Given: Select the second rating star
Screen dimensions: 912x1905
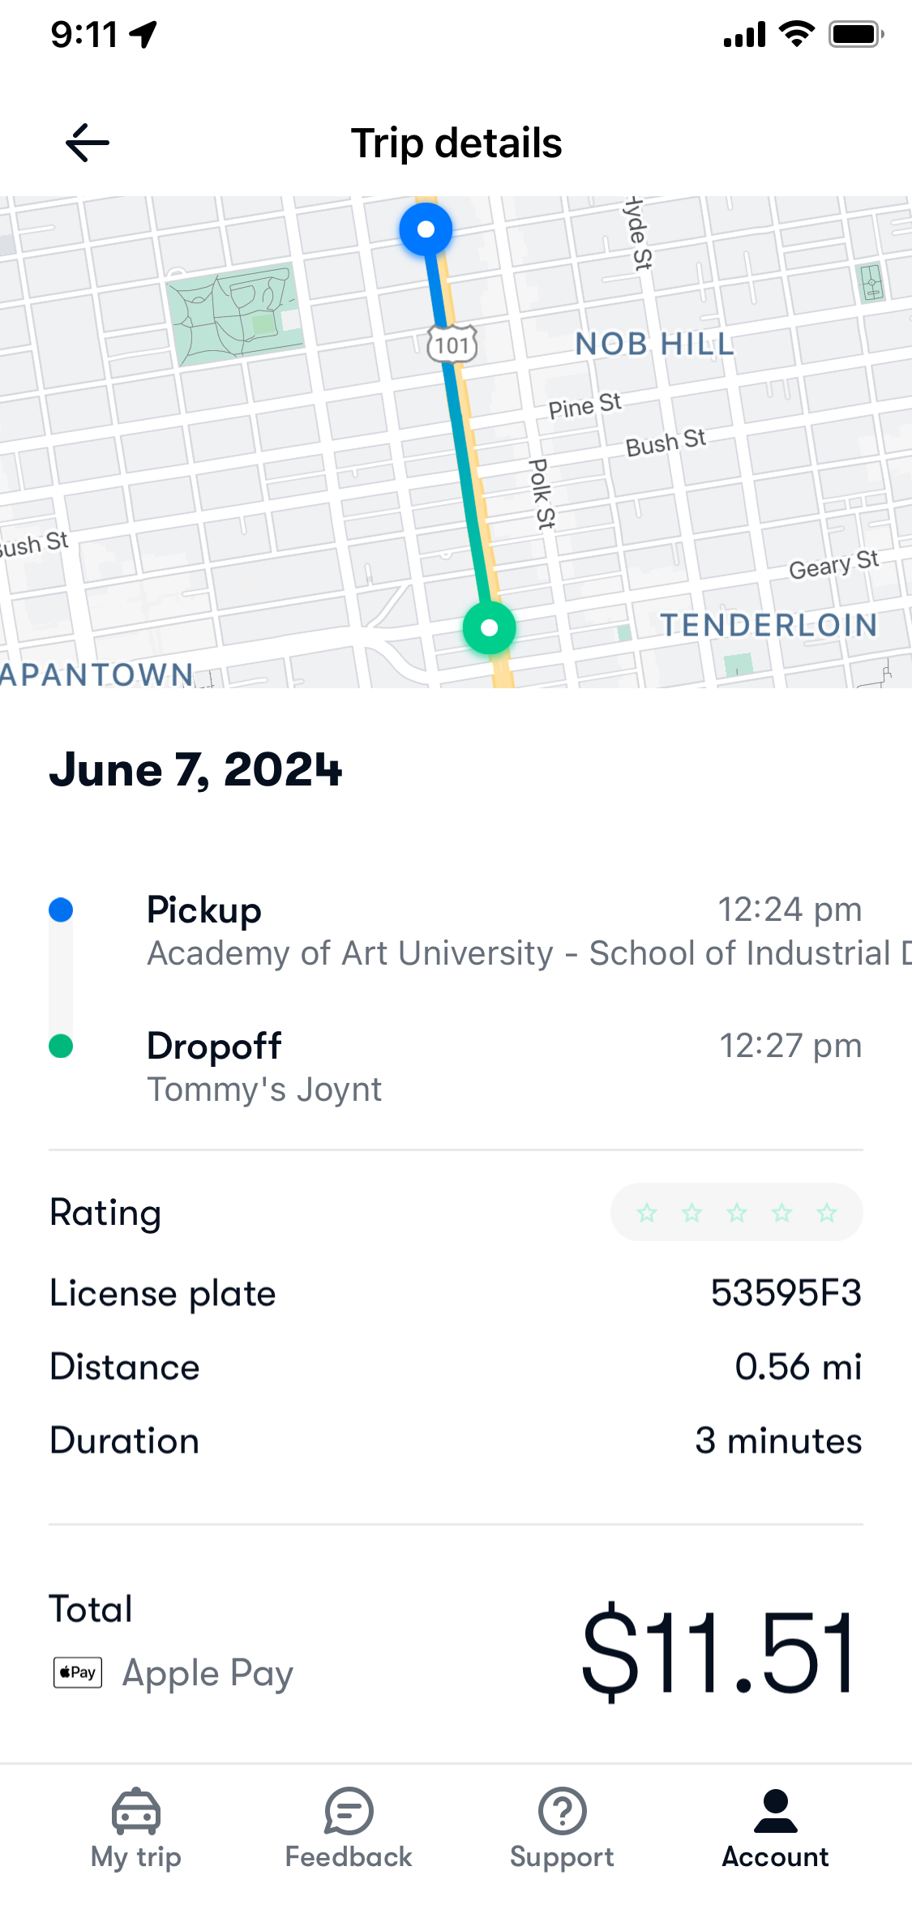Looking at the screenshot, I should tap(691, 1213).
